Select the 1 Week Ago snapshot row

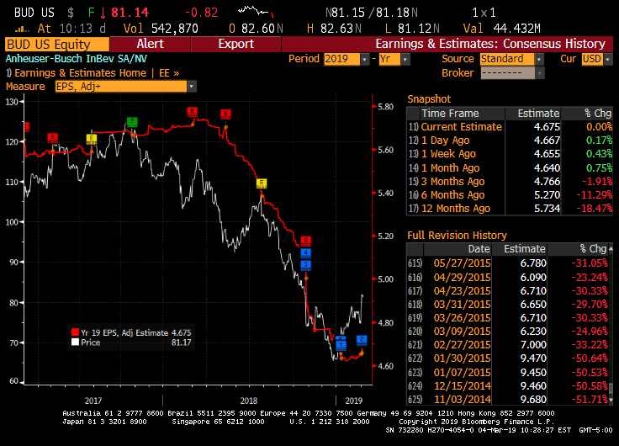click(510, 154)
